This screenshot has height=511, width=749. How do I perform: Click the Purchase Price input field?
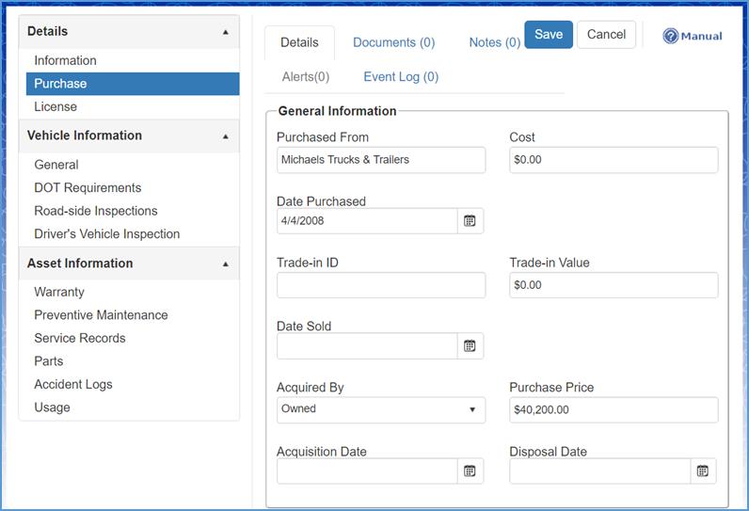613,409
